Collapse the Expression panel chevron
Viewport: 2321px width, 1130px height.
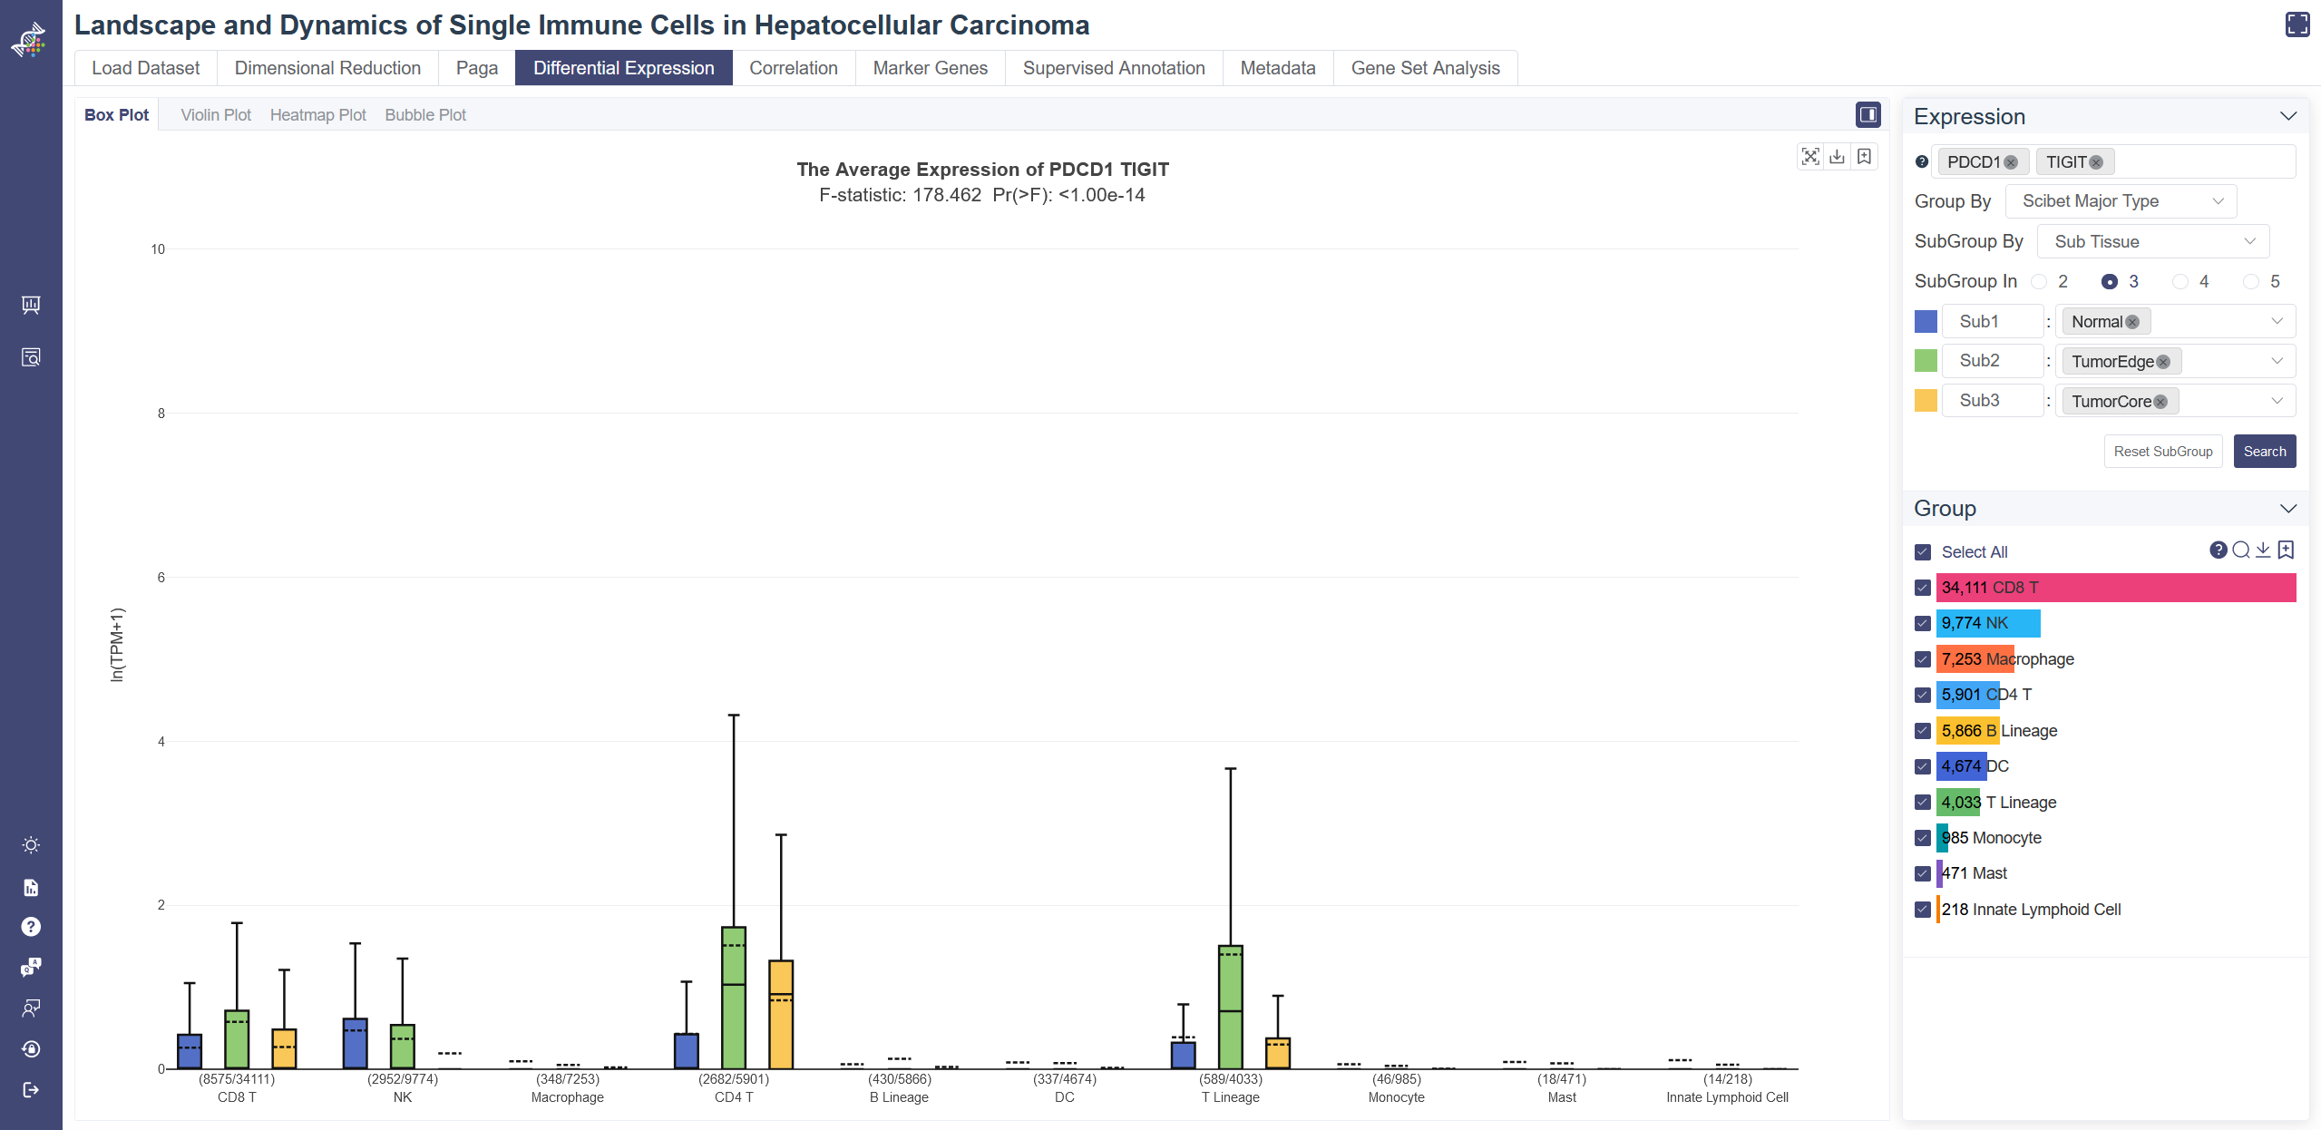(x=2287, y=117)
